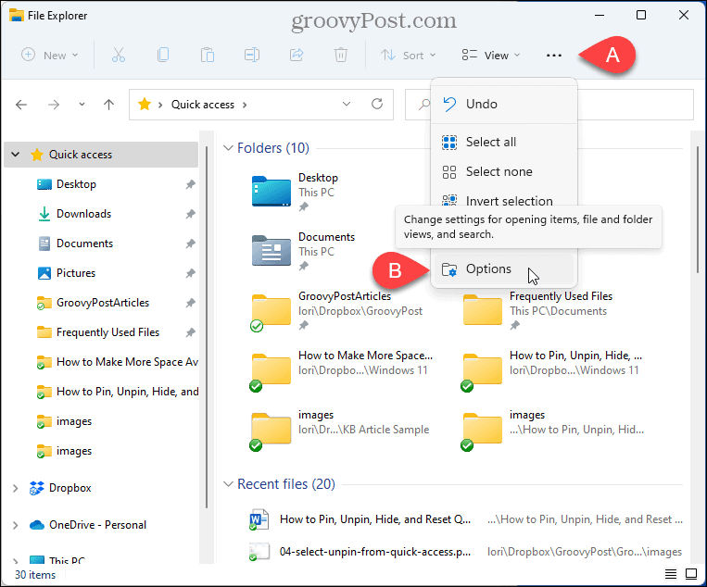This screenshot has width=707, height=587.
Task: Select the GroovyPostArticles folder in Folders
Action: click(271, 311)
